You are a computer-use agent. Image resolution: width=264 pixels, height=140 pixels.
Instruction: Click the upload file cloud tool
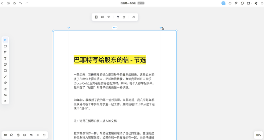point(5,95)
